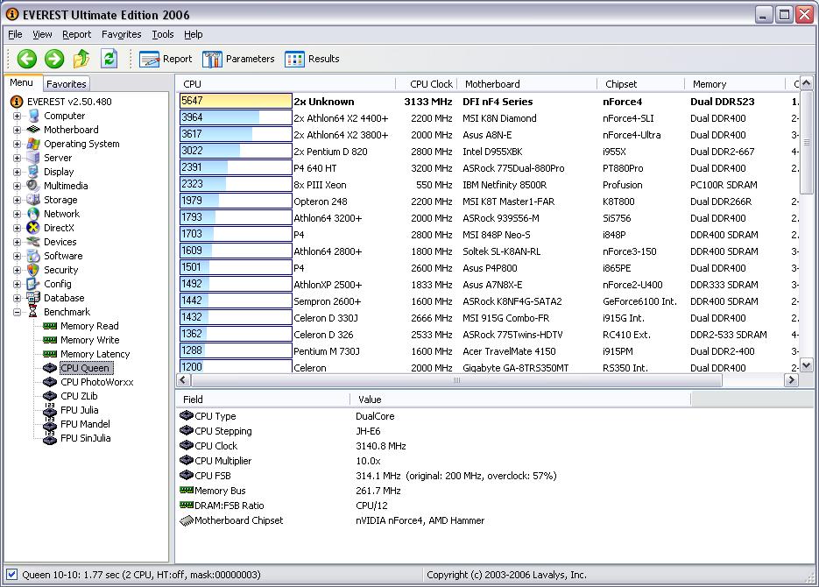
Task: Select the 2x Athlon64 X2 4400+ row
Action: [489, 118]
